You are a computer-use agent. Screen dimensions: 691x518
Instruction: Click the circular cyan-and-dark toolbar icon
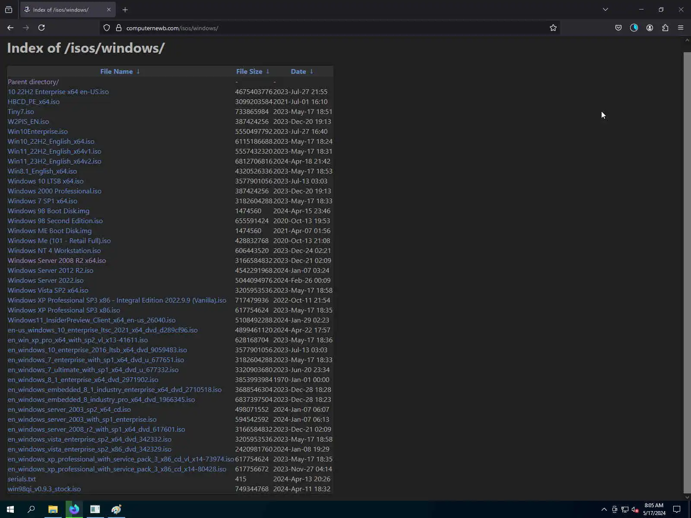click(634, 28)
